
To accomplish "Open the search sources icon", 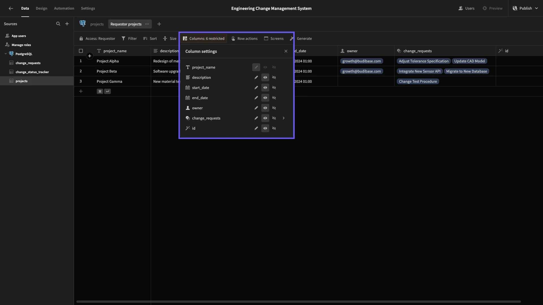I will tap(58, 24).
